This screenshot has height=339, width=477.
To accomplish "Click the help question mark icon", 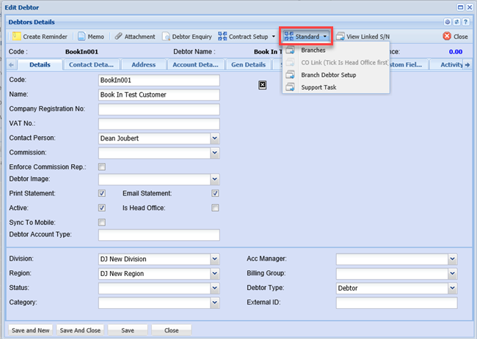I will 465,22.
